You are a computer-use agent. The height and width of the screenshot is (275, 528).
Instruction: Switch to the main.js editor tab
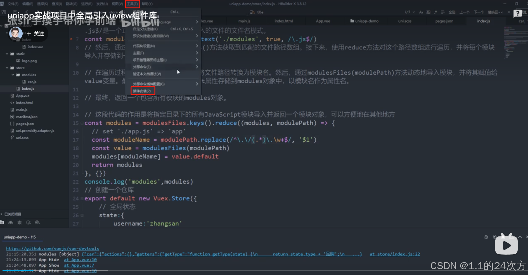coord(244,21)
